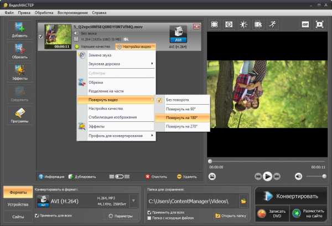Click the playback seek bar under the preview
The width and height of the screenshot is (332, 226).
[x=266, y=162]
